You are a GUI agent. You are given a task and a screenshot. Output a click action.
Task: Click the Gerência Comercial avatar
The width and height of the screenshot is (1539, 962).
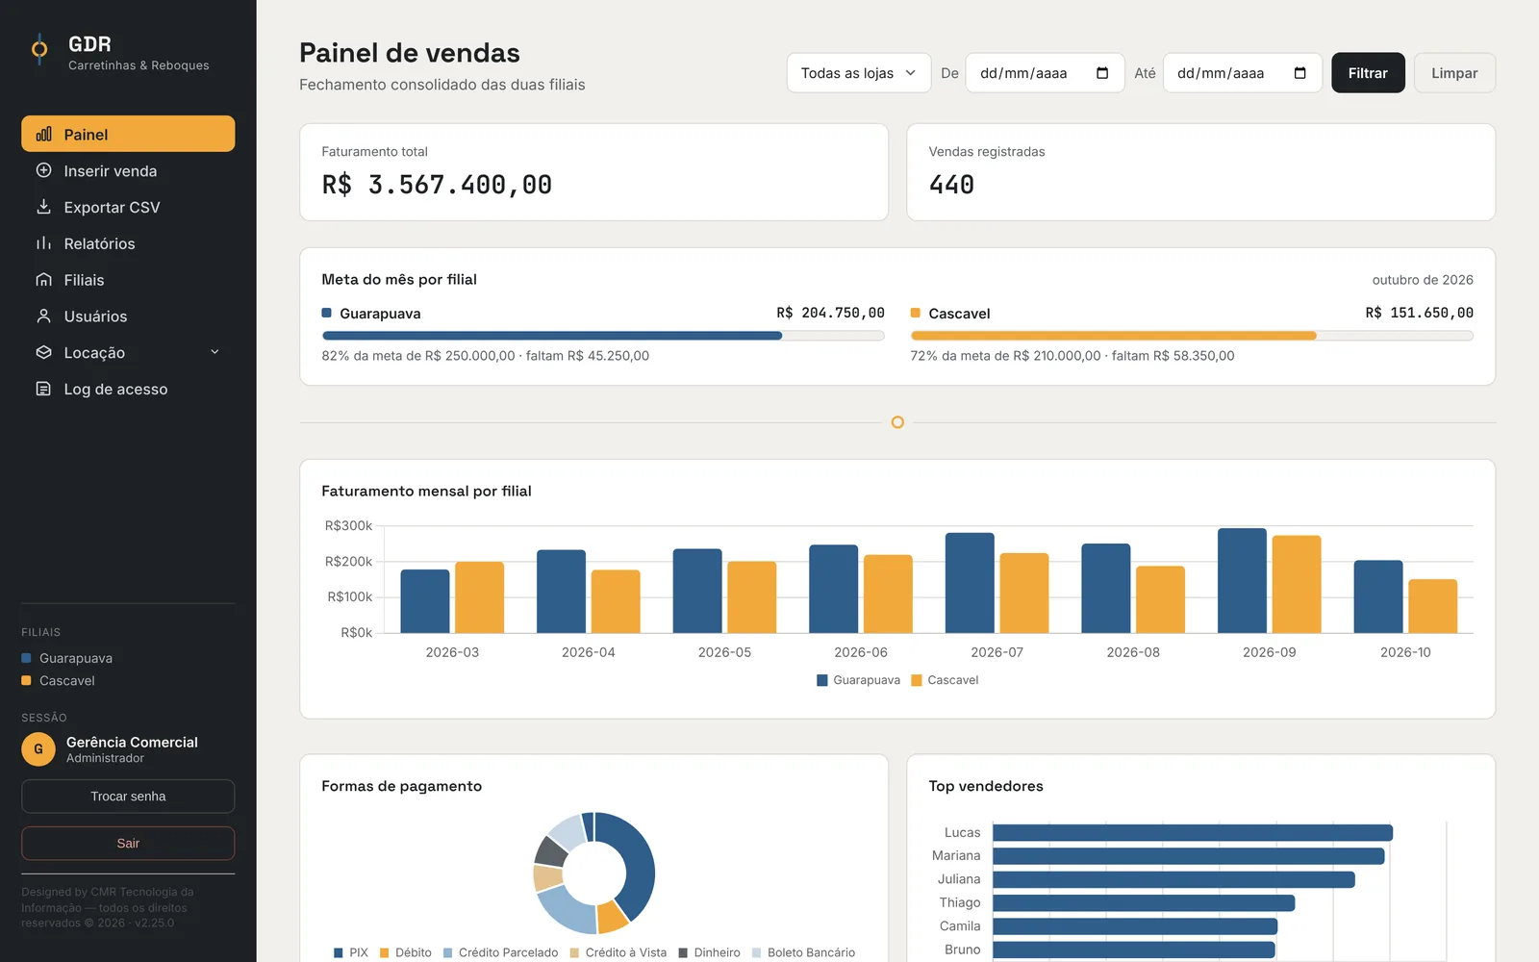[38, 749]
